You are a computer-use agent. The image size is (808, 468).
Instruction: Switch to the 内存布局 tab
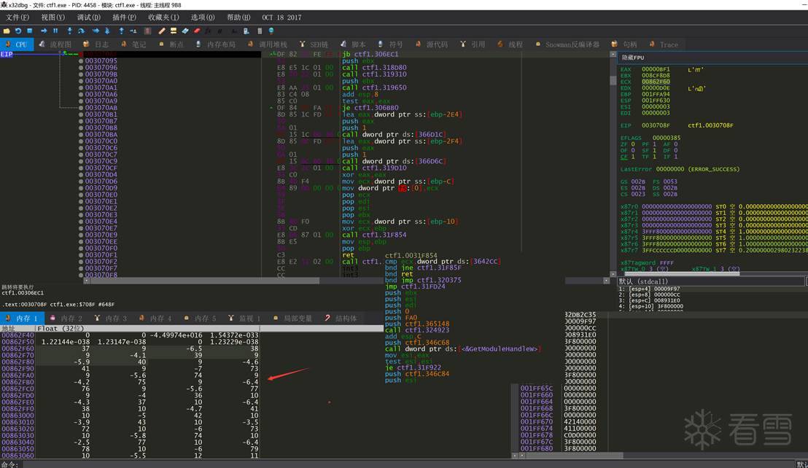tap(216, 44)
